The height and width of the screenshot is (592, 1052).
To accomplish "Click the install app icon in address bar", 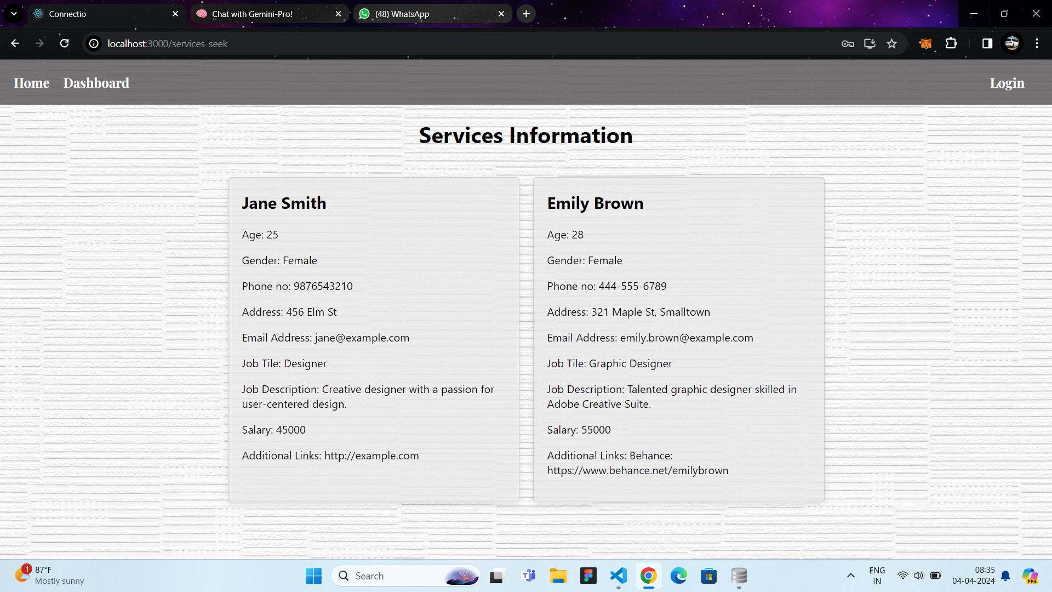I will [x=870, y=43].
